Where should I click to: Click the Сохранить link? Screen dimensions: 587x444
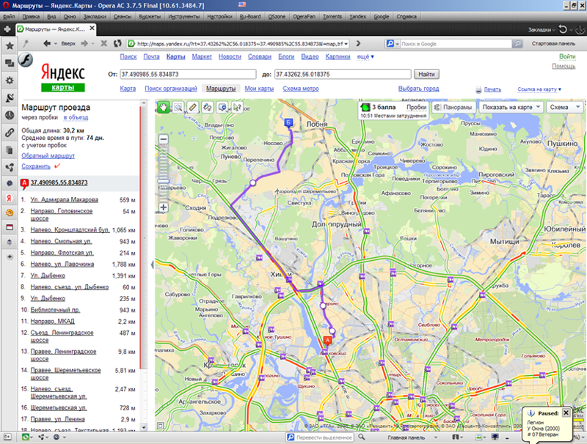click(x=35, y=166)
